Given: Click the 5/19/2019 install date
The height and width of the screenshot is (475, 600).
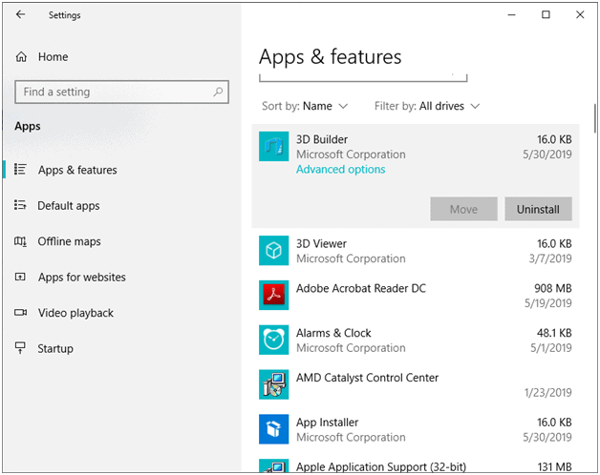Looking at the screenshot, I should point(548,303).
